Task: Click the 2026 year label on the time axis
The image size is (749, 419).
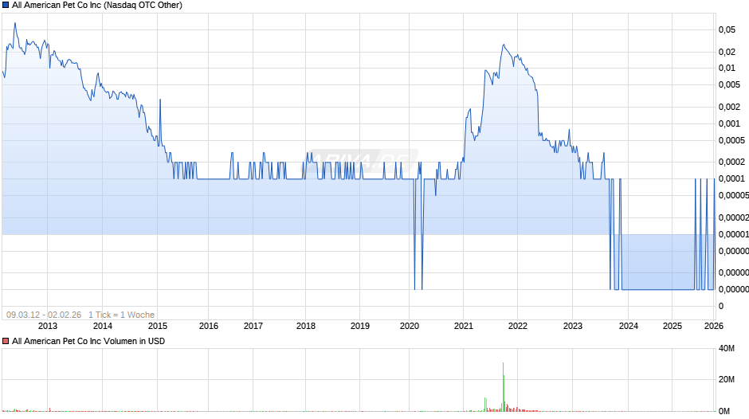Action: (x=714, y=326)
